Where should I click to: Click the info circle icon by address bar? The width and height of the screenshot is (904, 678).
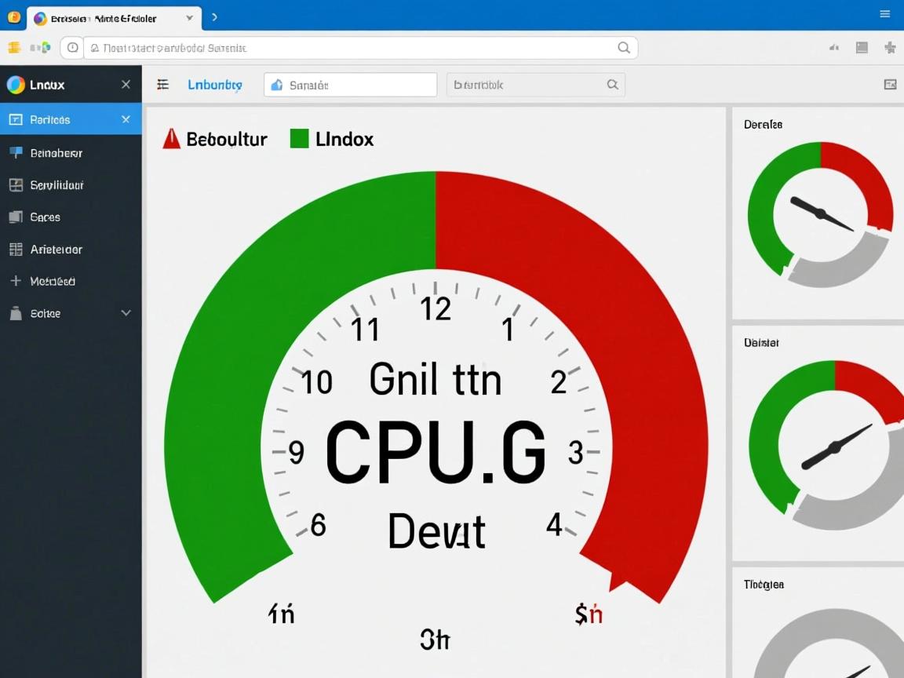(x=72, y=48)
